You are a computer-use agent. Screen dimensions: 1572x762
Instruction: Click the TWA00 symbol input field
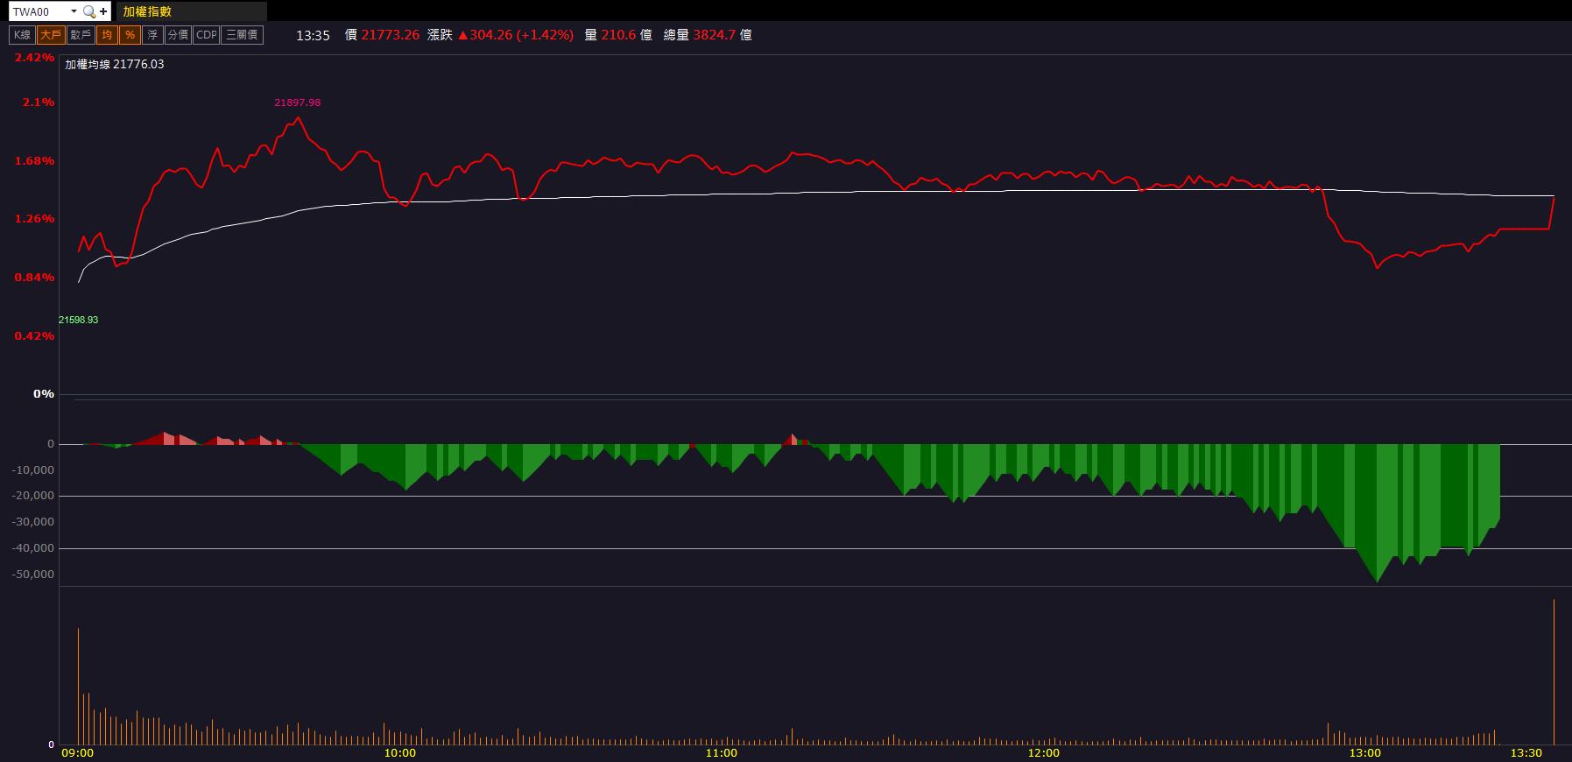(39, 11)
